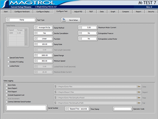This screenshot has width=158, height=119.
Task: Change Extrapolate Locked Rotor No selector
Action: coord(89,39)
